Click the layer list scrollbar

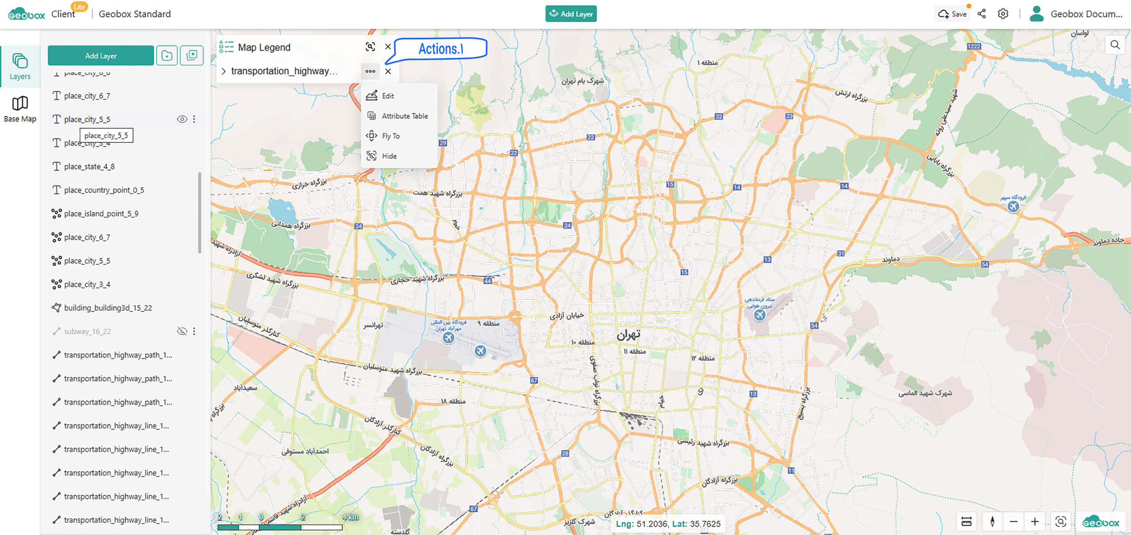coord(200,213)
